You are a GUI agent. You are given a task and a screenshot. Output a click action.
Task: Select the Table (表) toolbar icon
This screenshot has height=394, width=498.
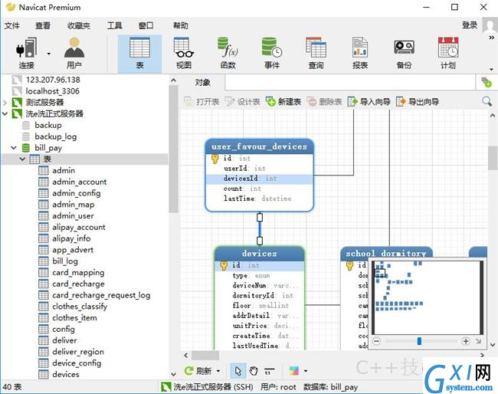(139, 54)
